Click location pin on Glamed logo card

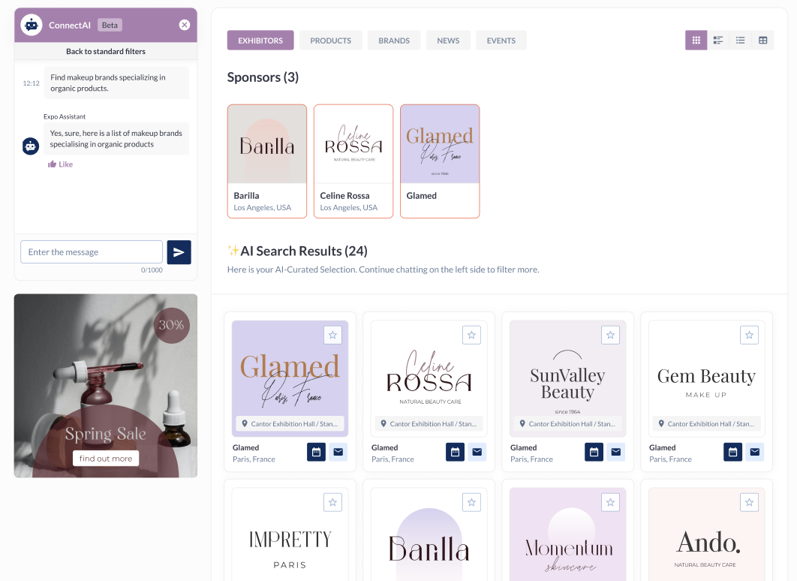pos(245,423)
